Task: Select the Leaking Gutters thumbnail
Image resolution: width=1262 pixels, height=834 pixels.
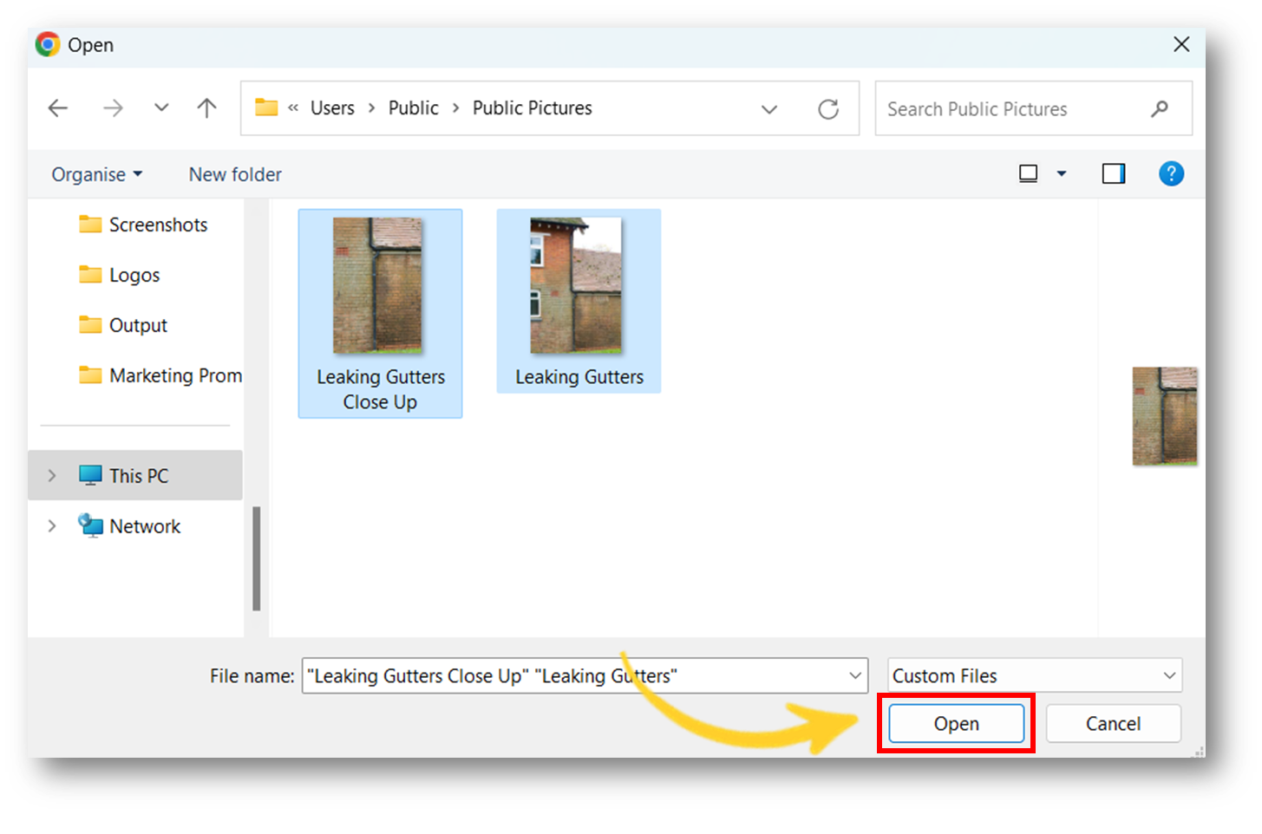Action: tap(579, 286)
